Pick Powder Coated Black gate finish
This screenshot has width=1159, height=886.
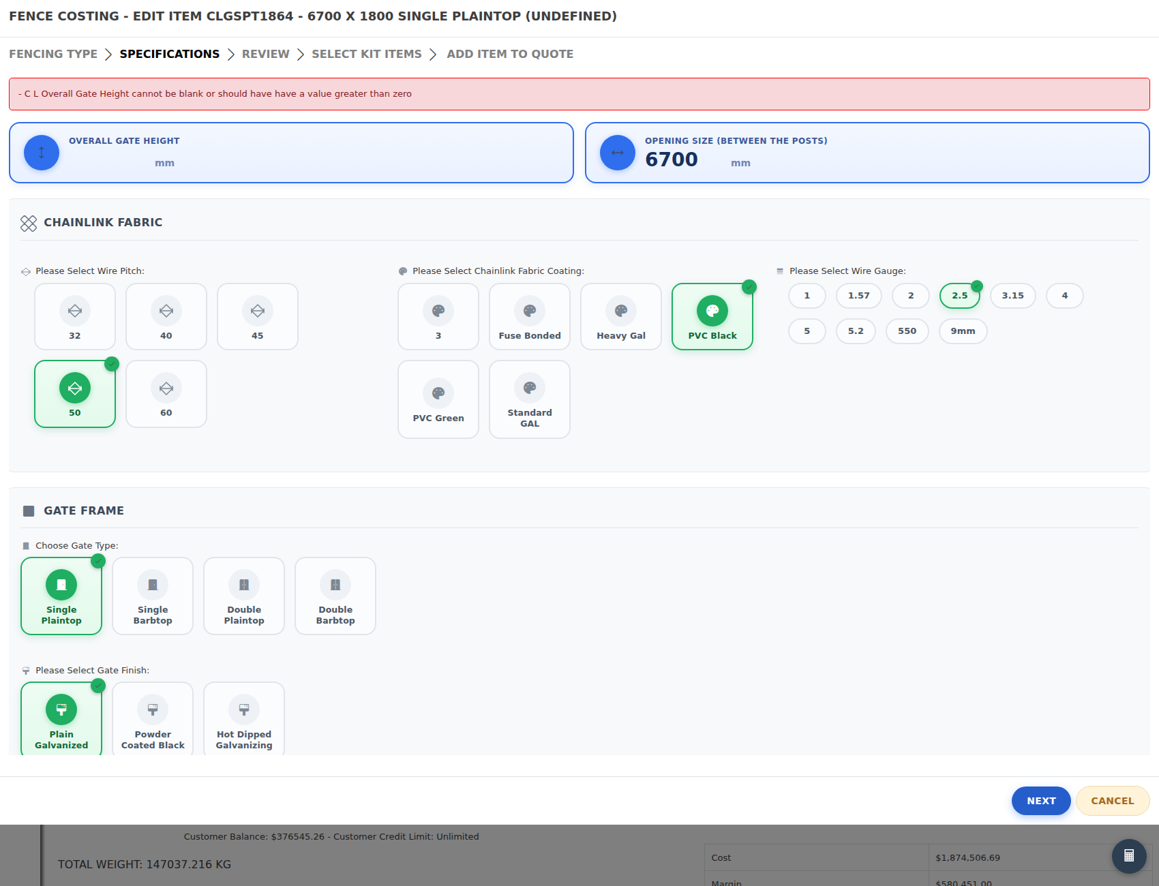pos(153,719)
